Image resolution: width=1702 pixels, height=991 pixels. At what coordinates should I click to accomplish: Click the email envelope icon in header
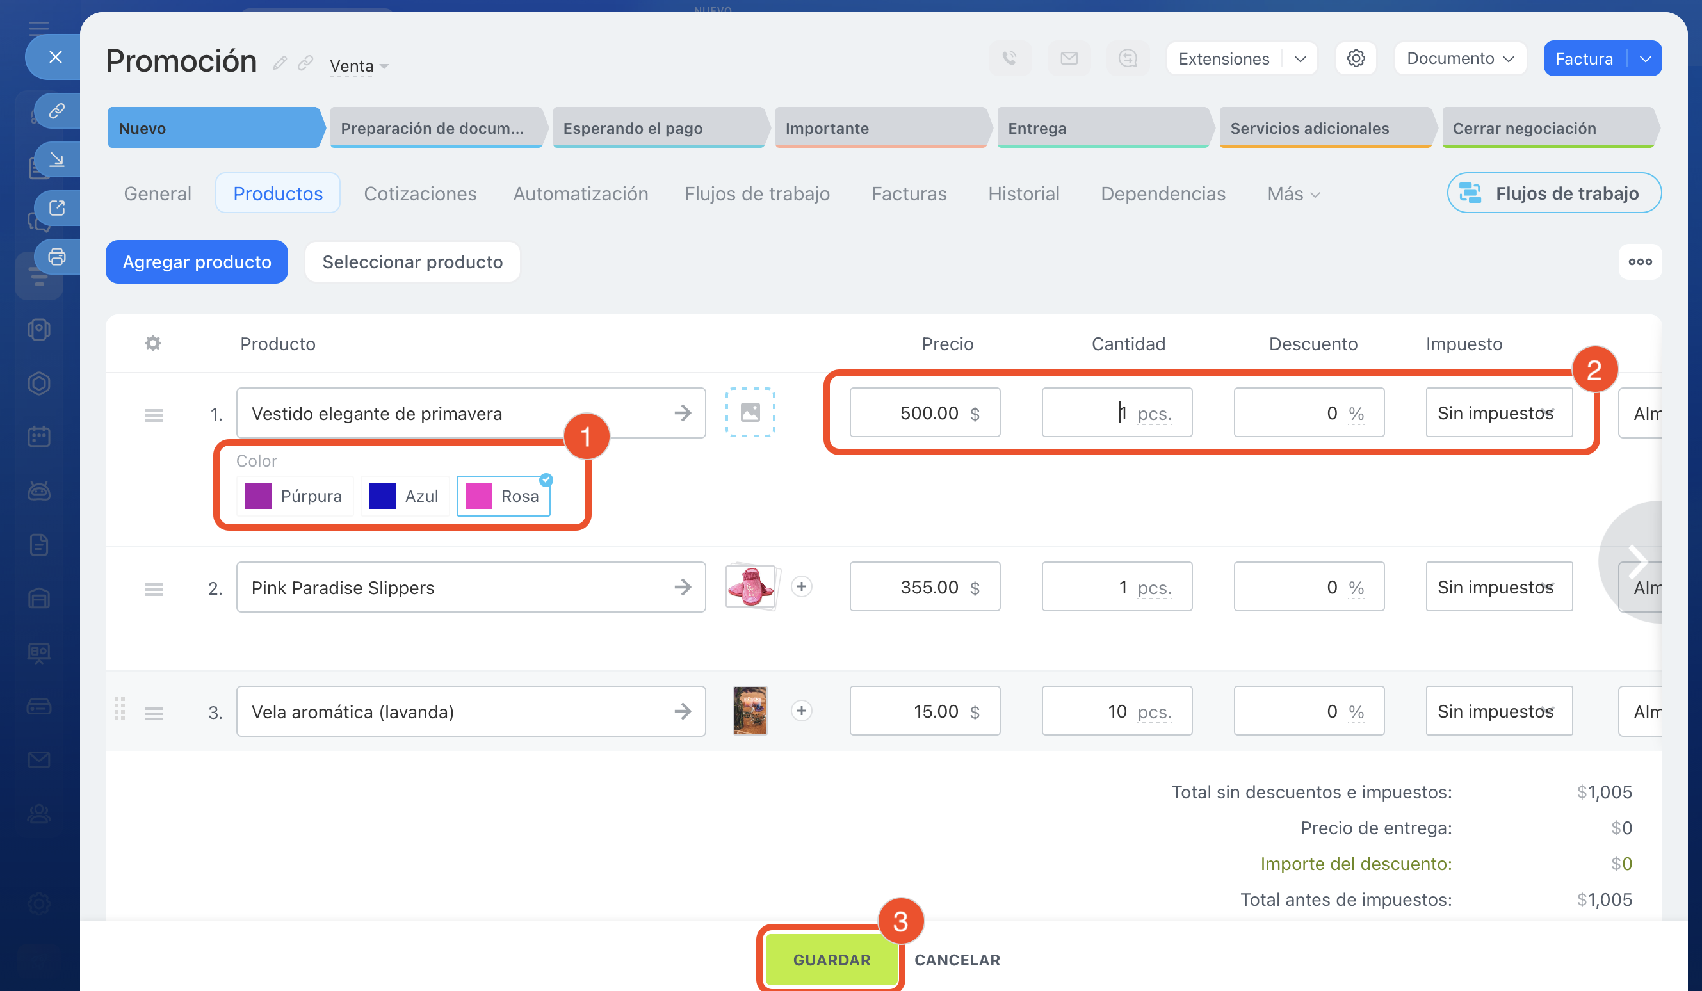pyautogui.click(x=1069, y=59)
